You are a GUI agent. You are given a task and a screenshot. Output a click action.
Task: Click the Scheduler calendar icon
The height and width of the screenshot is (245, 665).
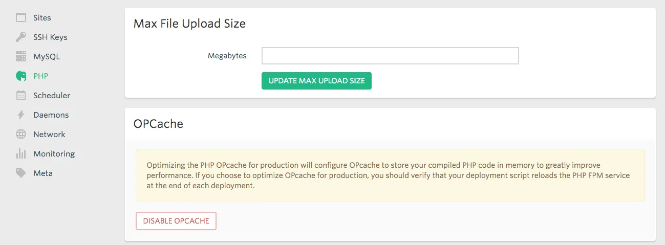click(21, 96)
